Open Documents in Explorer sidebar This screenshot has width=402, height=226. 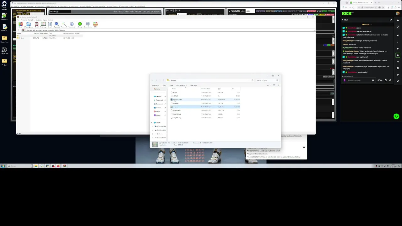pyautogui.click(x=160, y=104)
